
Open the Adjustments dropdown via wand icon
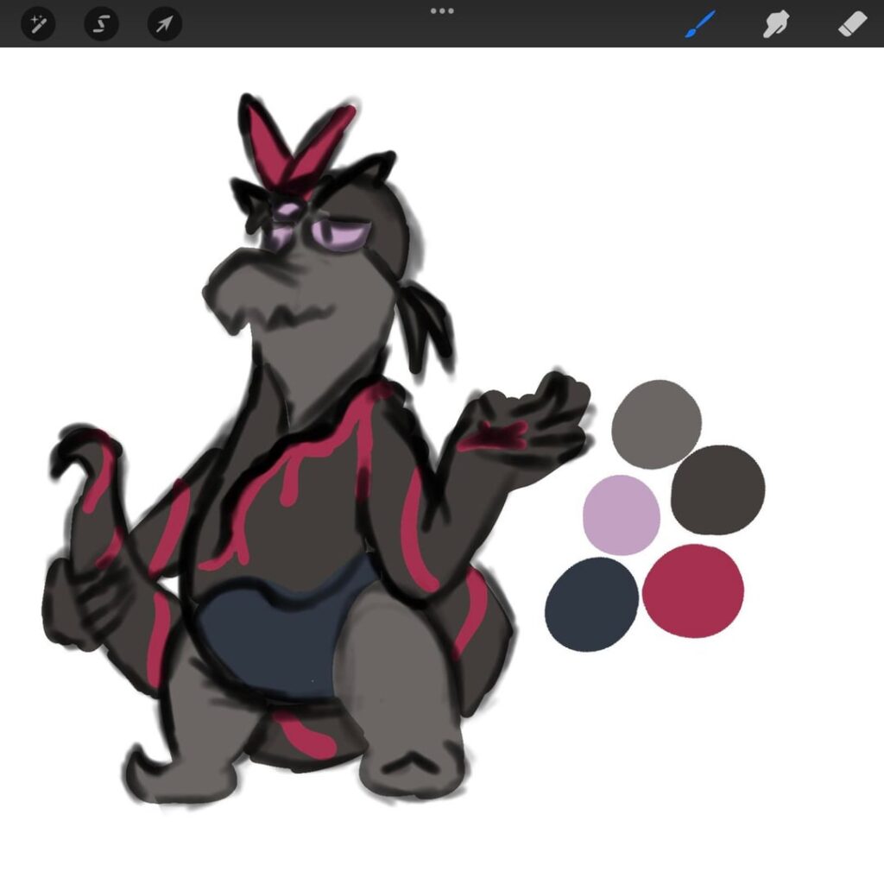tap(38, 25)
